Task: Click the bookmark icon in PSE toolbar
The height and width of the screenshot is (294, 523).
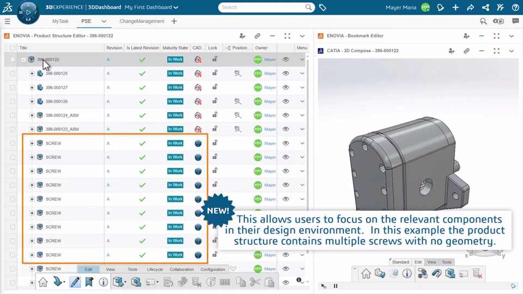Action: [89, 282]
